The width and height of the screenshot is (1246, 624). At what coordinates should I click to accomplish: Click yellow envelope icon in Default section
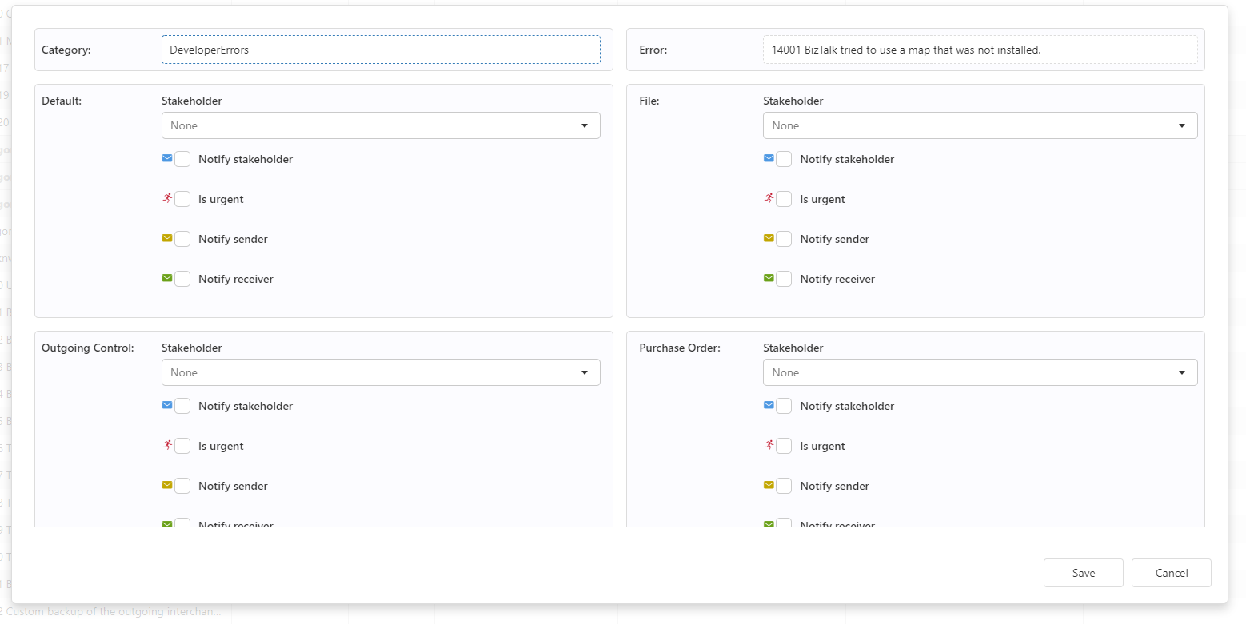coord(167,238)
